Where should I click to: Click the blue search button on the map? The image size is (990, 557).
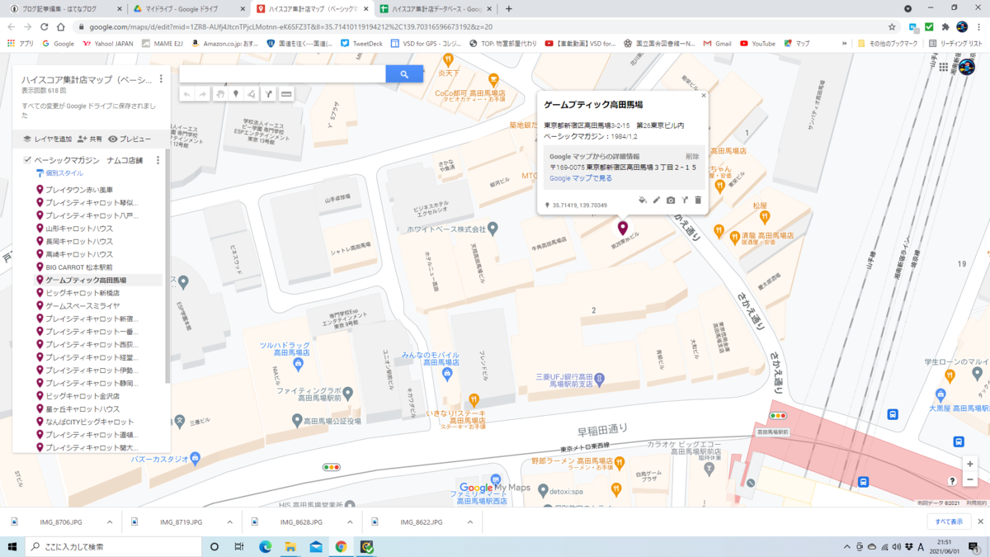pyautogui.click(x=404, y=74)
